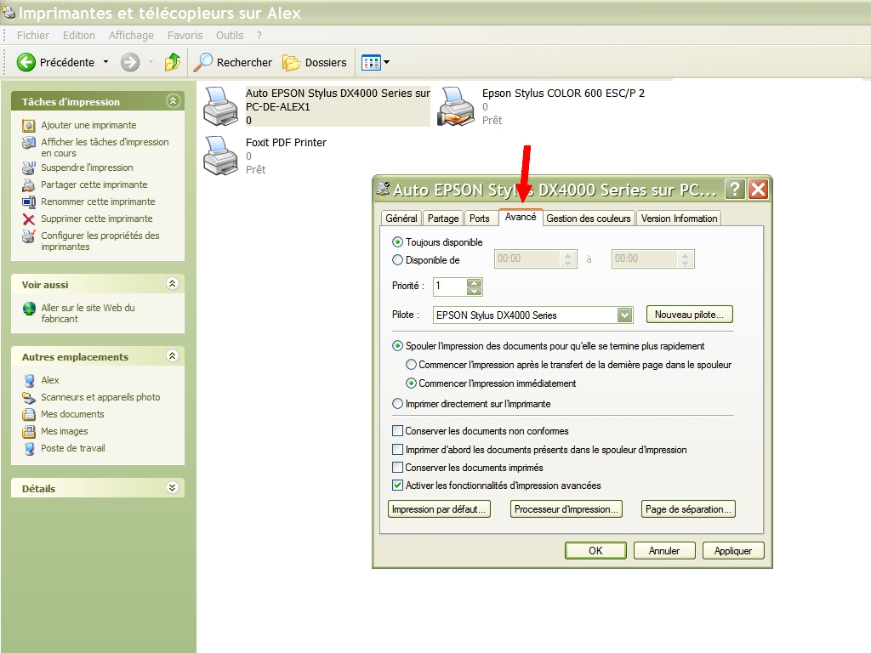Expand the Détails panel
Screen dimensions: 871x653
pyautogui.click(x=173, y=488)
